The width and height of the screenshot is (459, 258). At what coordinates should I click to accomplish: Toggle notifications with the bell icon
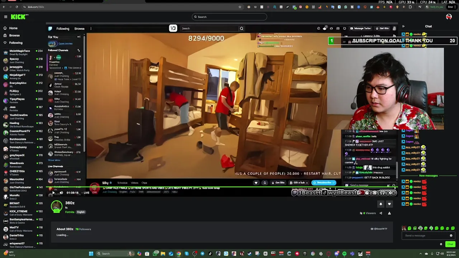pyautogui.click(x=381, y=204)
